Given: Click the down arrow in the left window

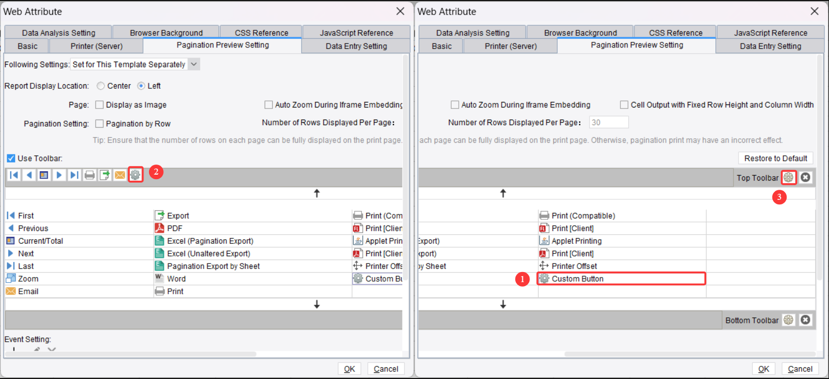Looking at the screenshot, I should [317, 305].
